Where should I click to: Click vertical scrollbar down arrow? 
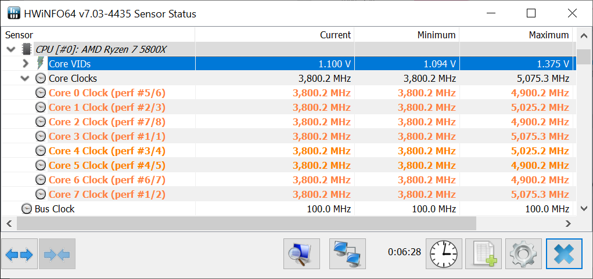pyautogui.click(x=584, y=208)
